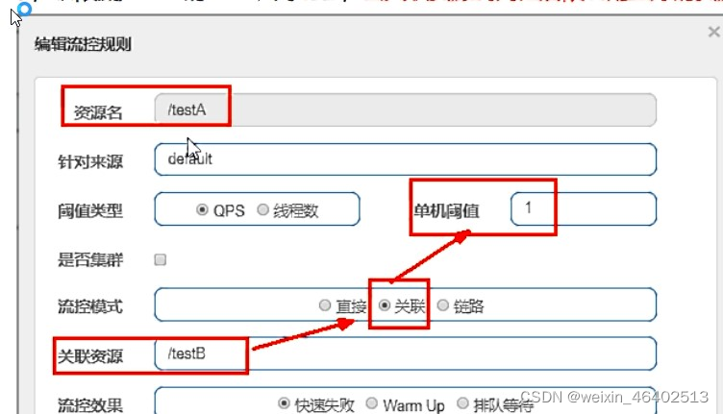
Task: Click the 流控效果 label
Action: coord(90,405)
